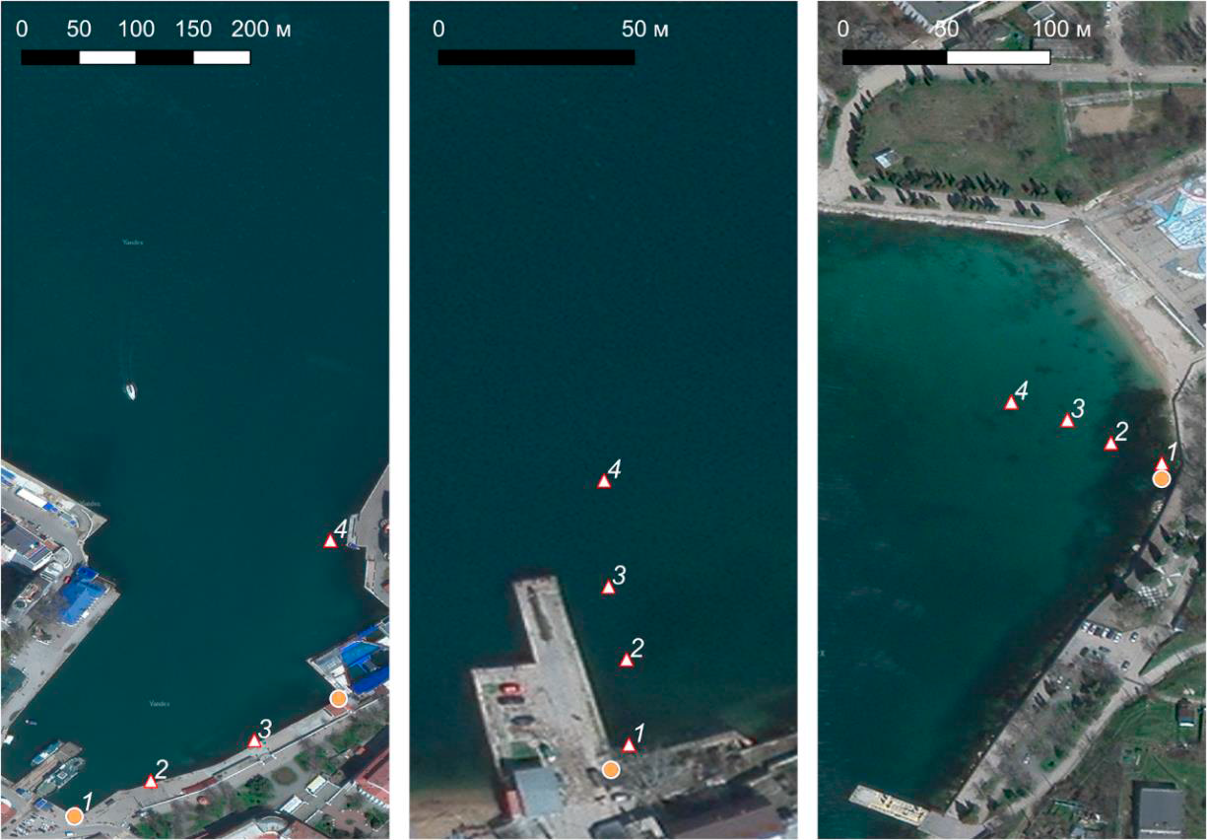Click the 200 m scale bar in left map

[135, 57]
